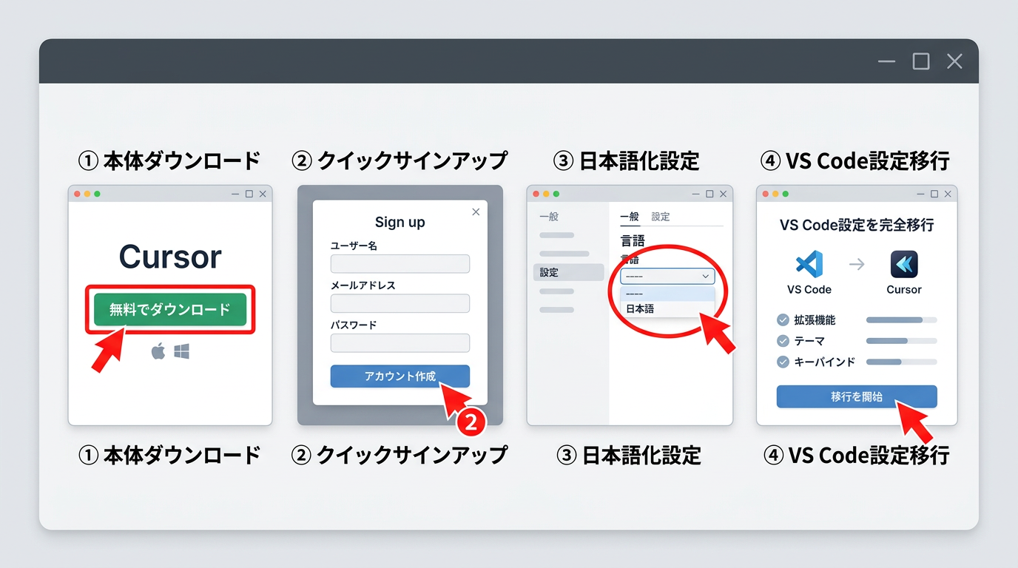Click the red ② step badge on signup dialog
This screenshot has width=1018, height=568.
click(x=471, y=422)
